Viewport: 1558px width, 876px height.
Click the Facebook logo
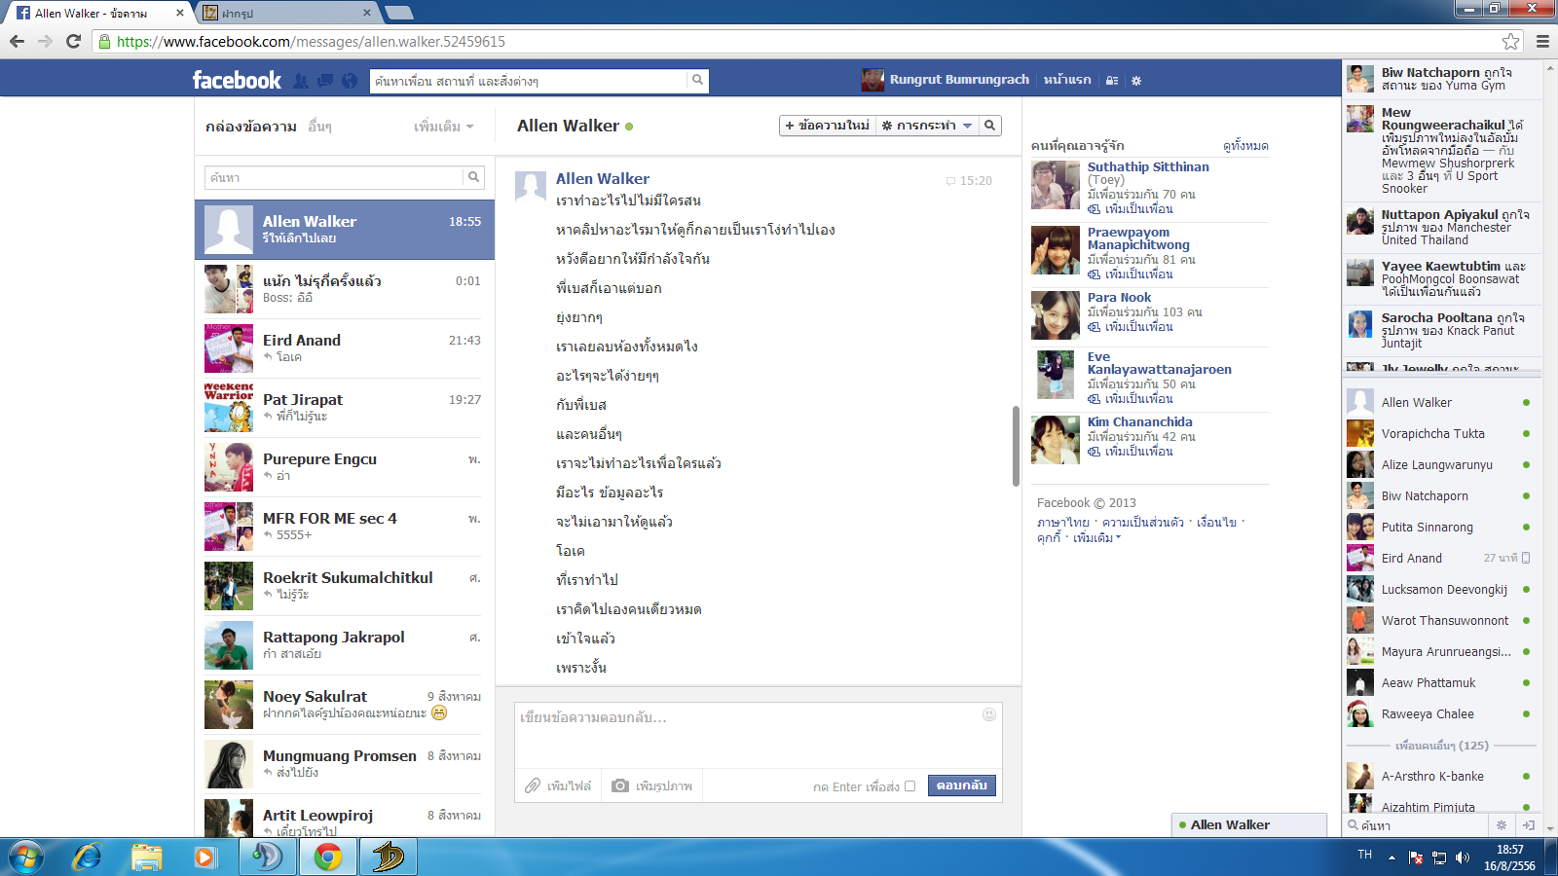(x=237, y=80)
